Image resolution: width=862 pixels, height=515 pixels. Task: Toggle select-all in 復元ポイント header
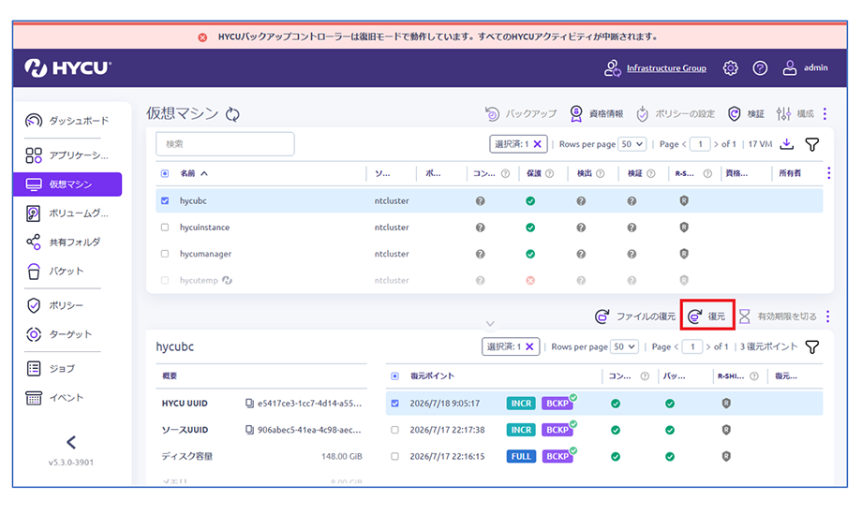pyautogui.click(x=394, y=375)
